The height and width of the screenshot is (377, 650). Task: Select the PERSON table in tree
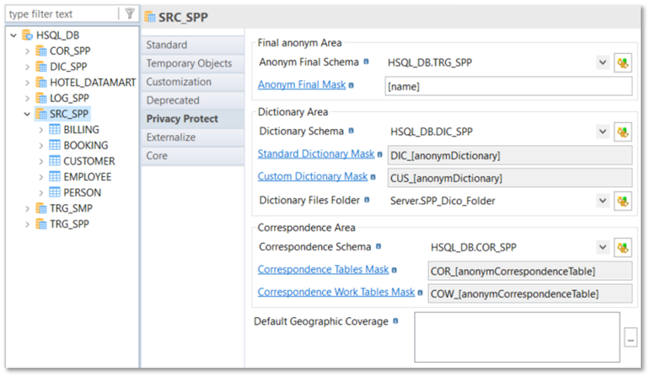coord(82,193)
